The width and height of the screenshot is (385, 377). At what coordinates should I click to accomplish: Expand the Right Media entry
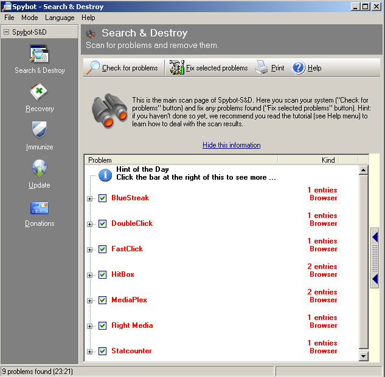(90, 326)
